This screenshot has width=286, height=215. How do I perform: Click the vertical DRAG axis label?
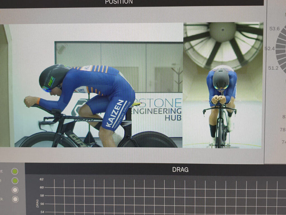[x=37, y=203]
